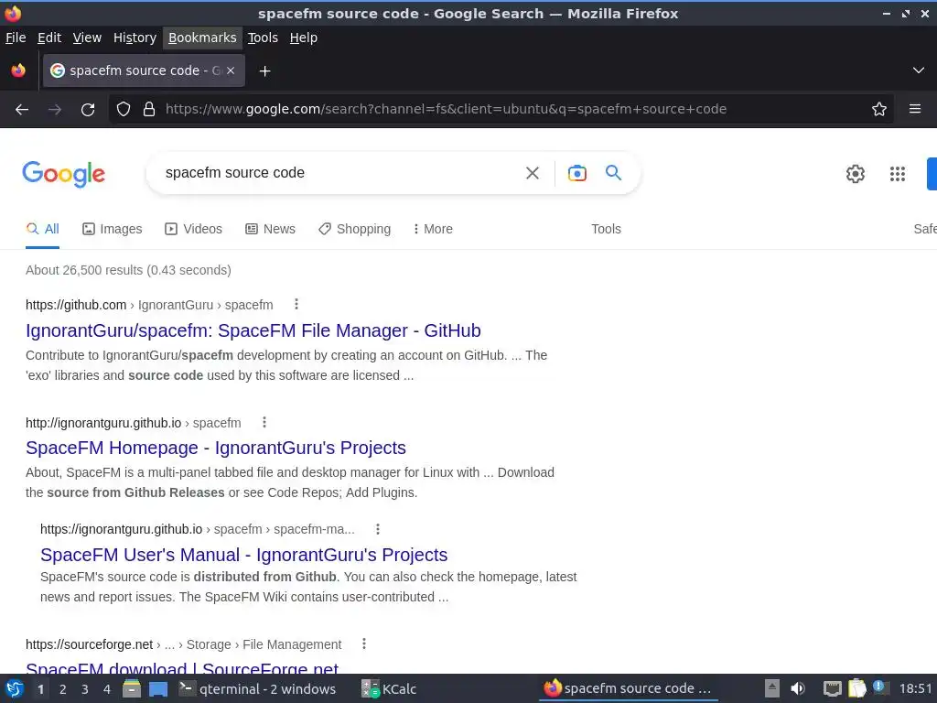
Task: Open a new tab with plus button
Action: click(264, 71)
